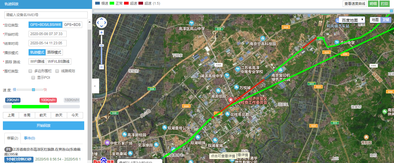The width and height of the screenshot is (394, 163).
Task: Enable the 线路规划 checkbox
Action: tap(57, 71)
